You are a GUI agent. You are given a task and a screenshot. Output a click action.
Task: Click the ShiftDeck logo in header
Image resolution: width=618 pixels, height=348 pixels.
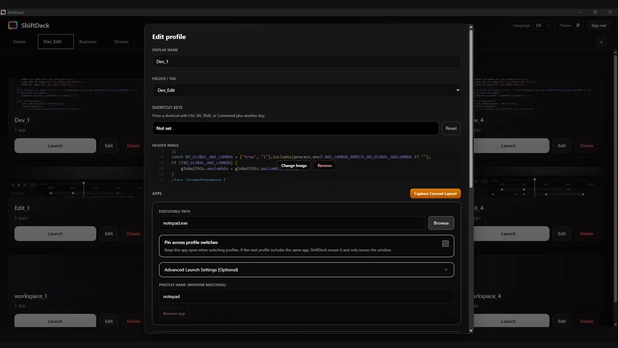click(x=13, y=26)
